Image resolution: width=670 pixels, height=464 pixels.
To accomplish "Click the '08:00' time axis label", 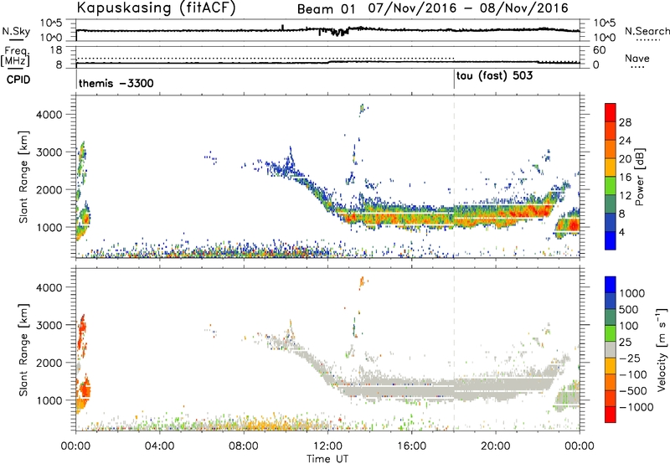I will (244, 446).
